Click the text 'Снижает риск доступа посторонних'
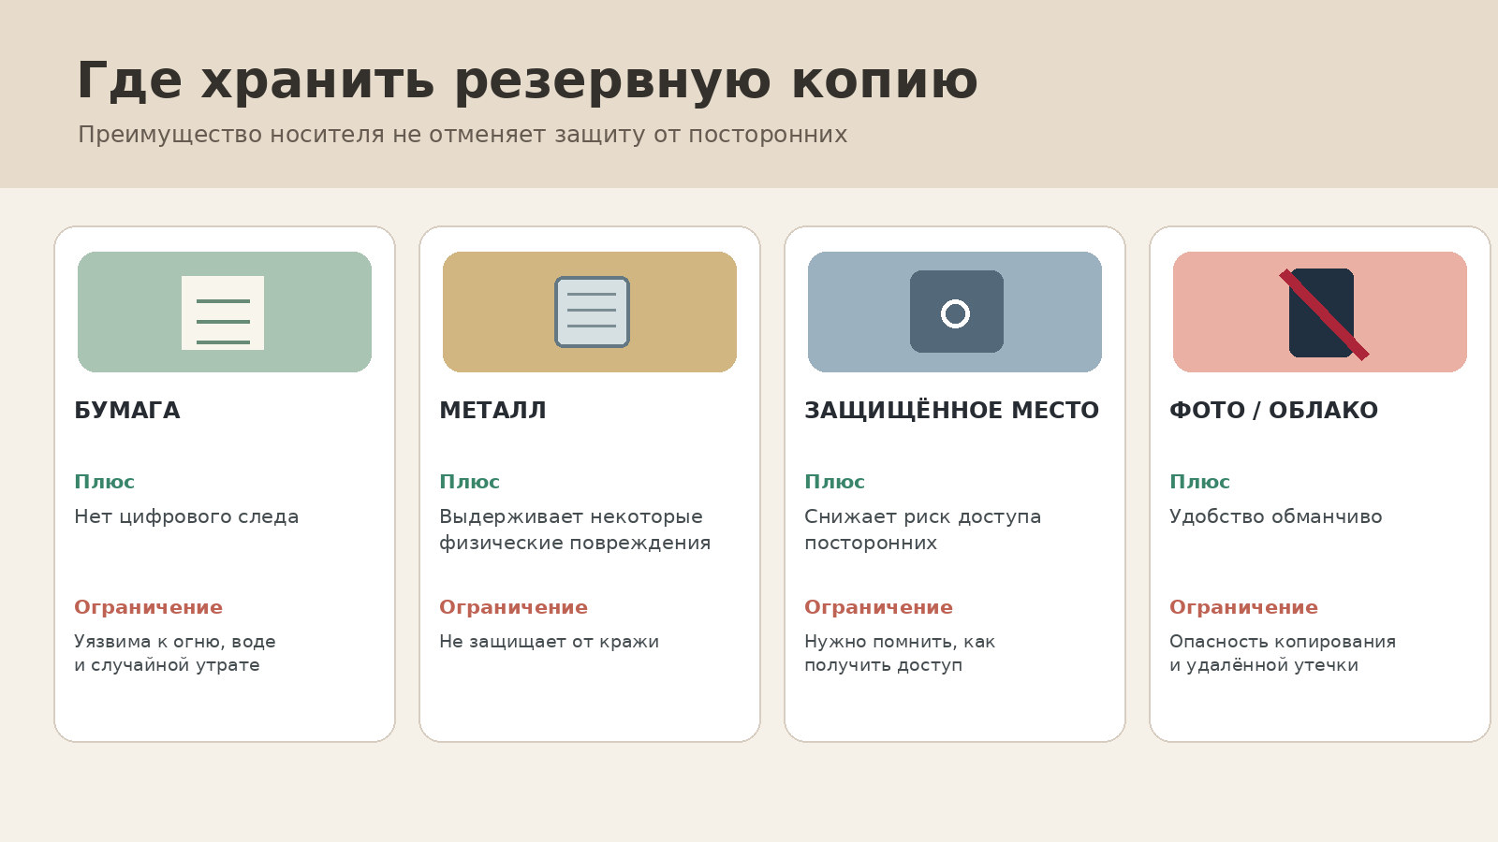Image resolution: width=1498 pixels, height=842 pixels. (923, 530)
